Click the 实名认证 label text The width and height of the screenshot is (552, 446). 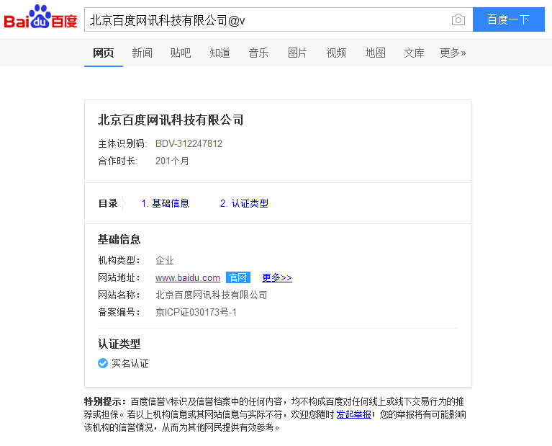[130, 363]
